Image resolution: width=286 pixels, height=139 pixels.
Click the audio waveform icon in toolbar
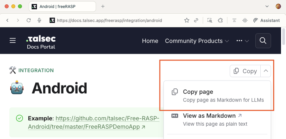(245, 20)
